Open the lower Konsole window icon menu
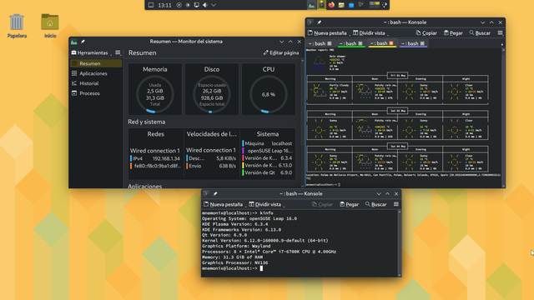Screen dimensions: 534x300 point(206,194)
